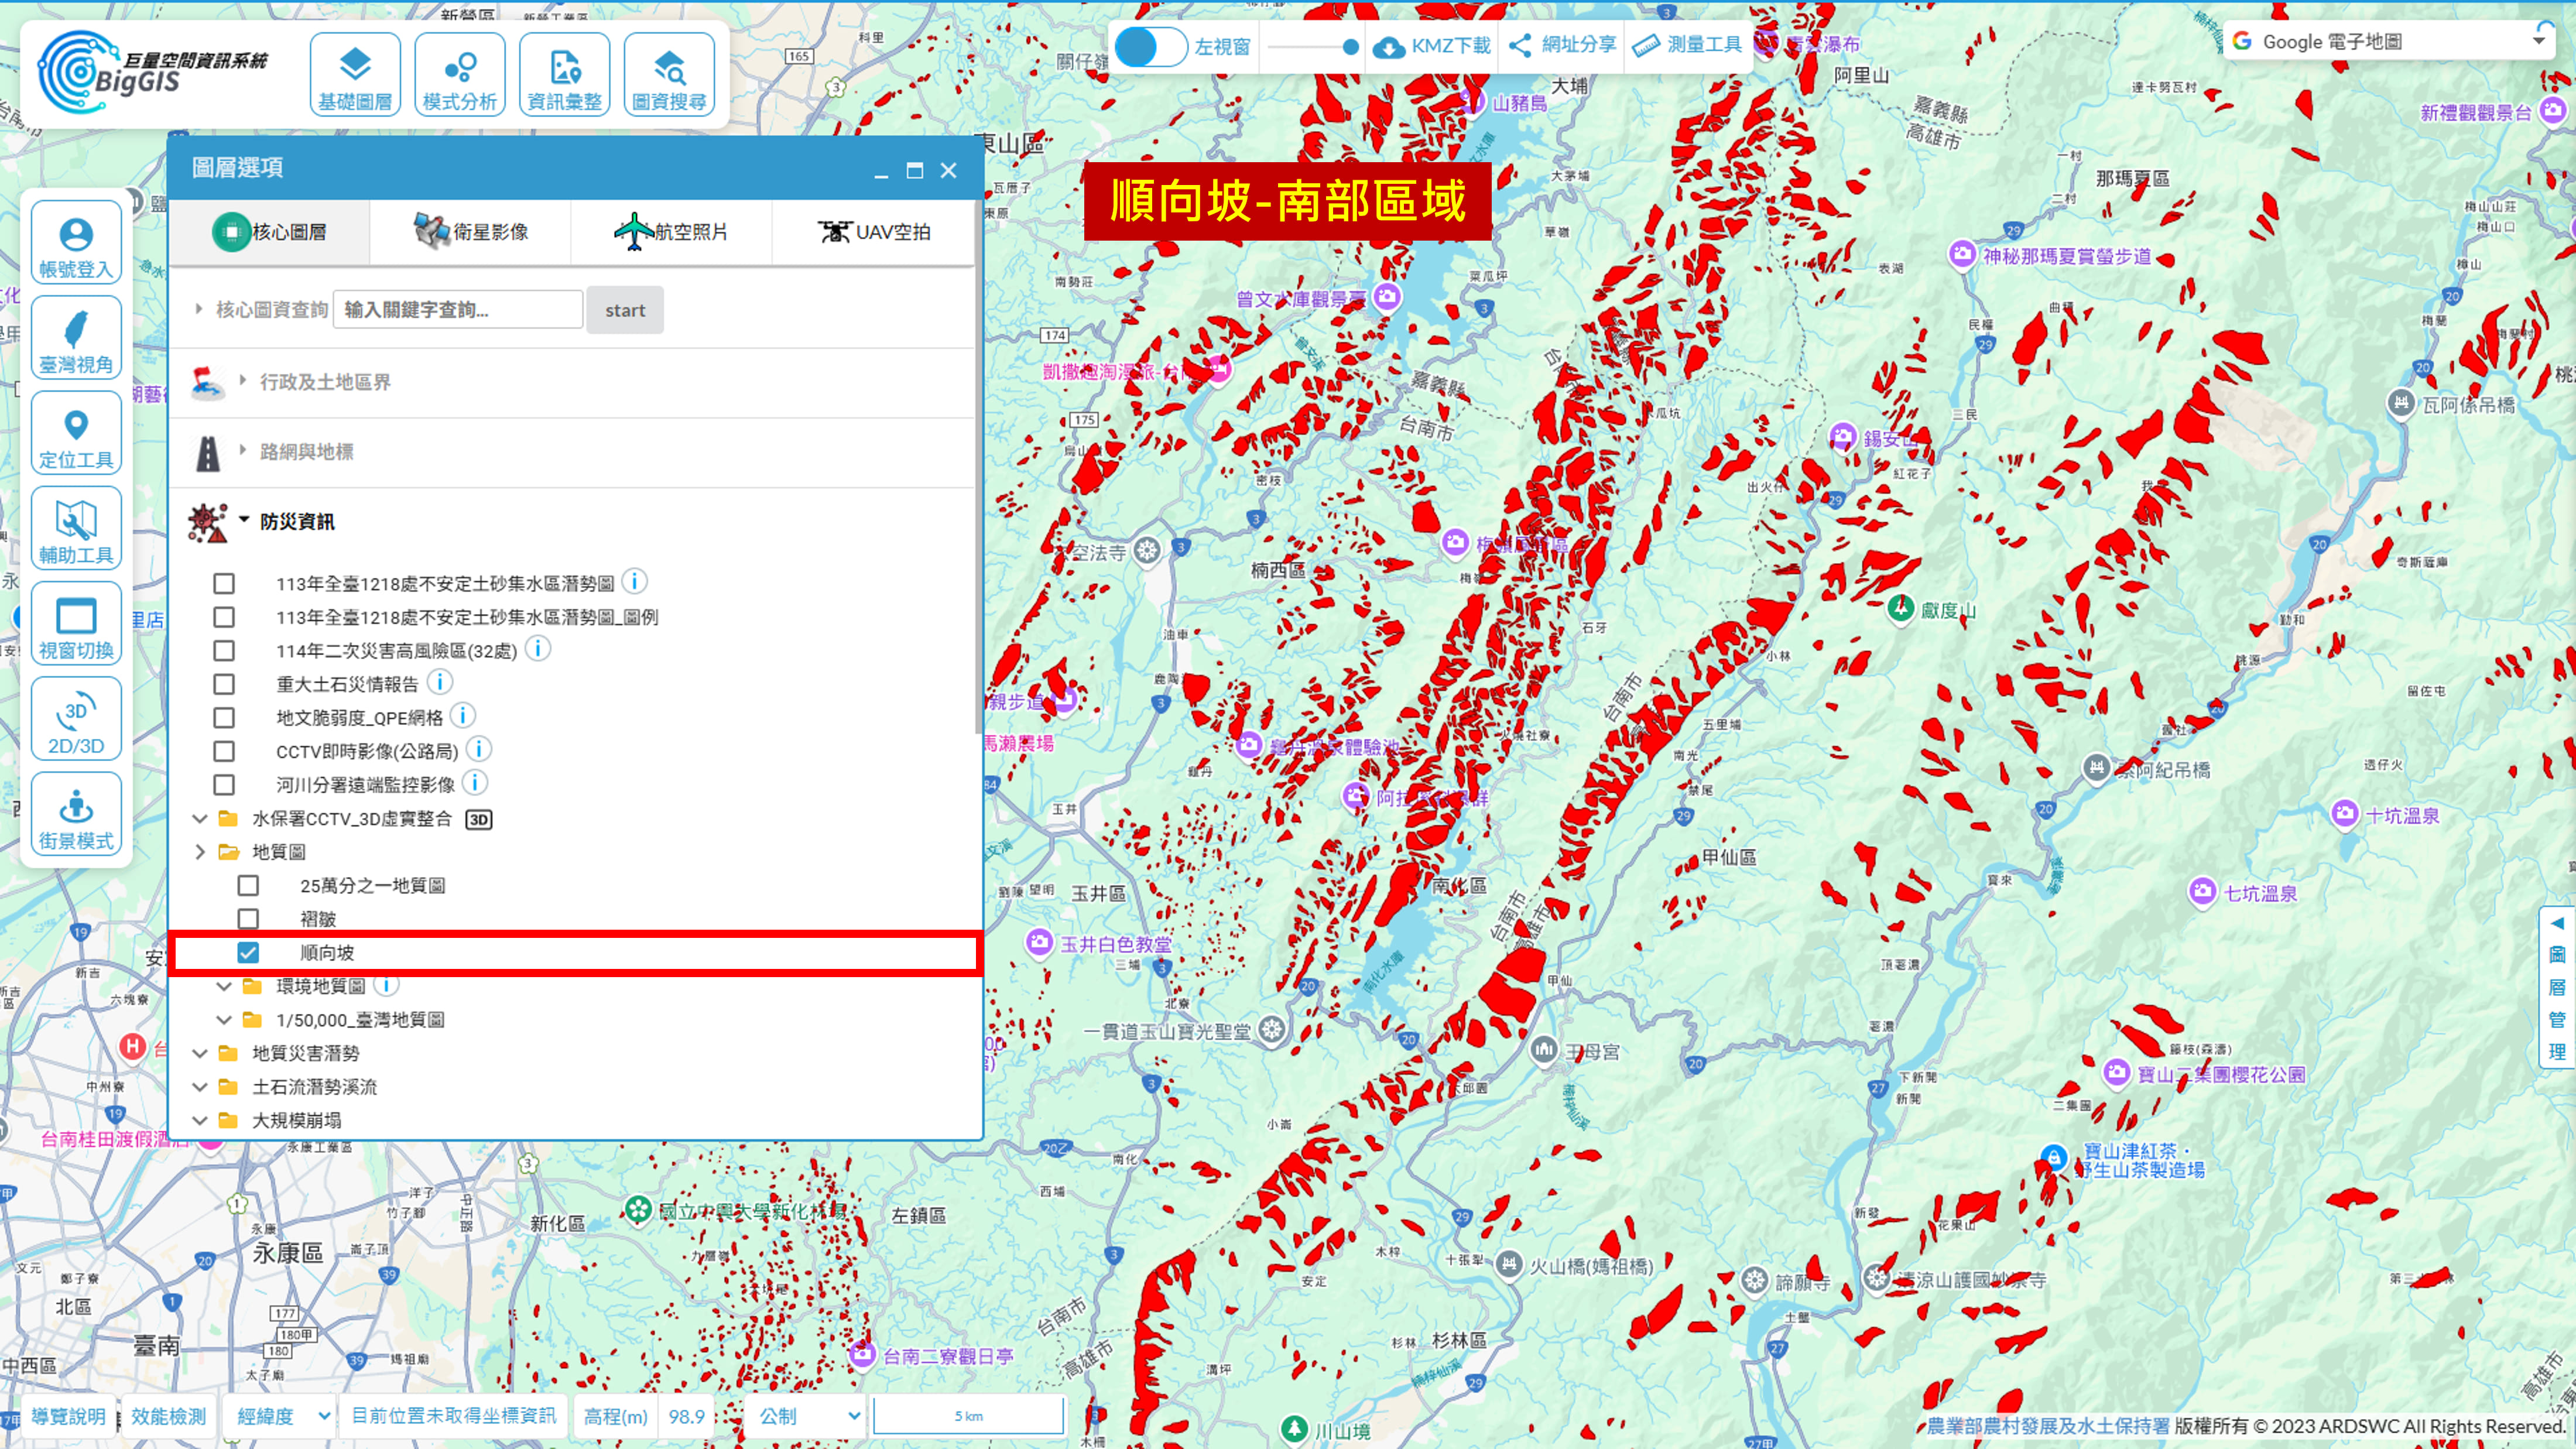Enable 重大土石災情報告 layer checkbox
2576x1449 pixels.
coord(224,685)
